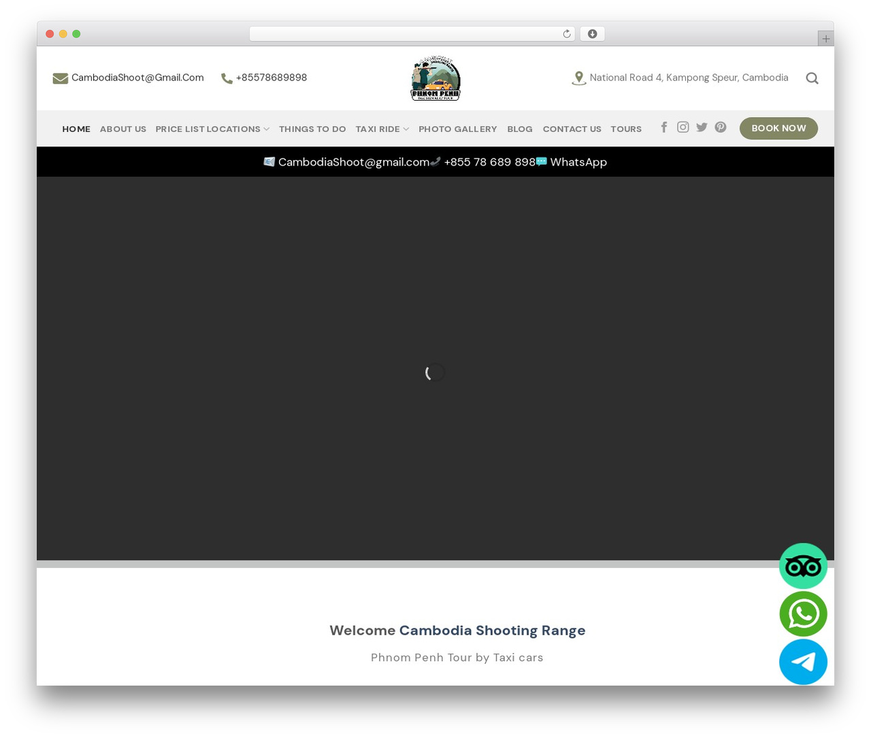Open the Things To Do menu
871x738 pixels.
coord(312,129)
